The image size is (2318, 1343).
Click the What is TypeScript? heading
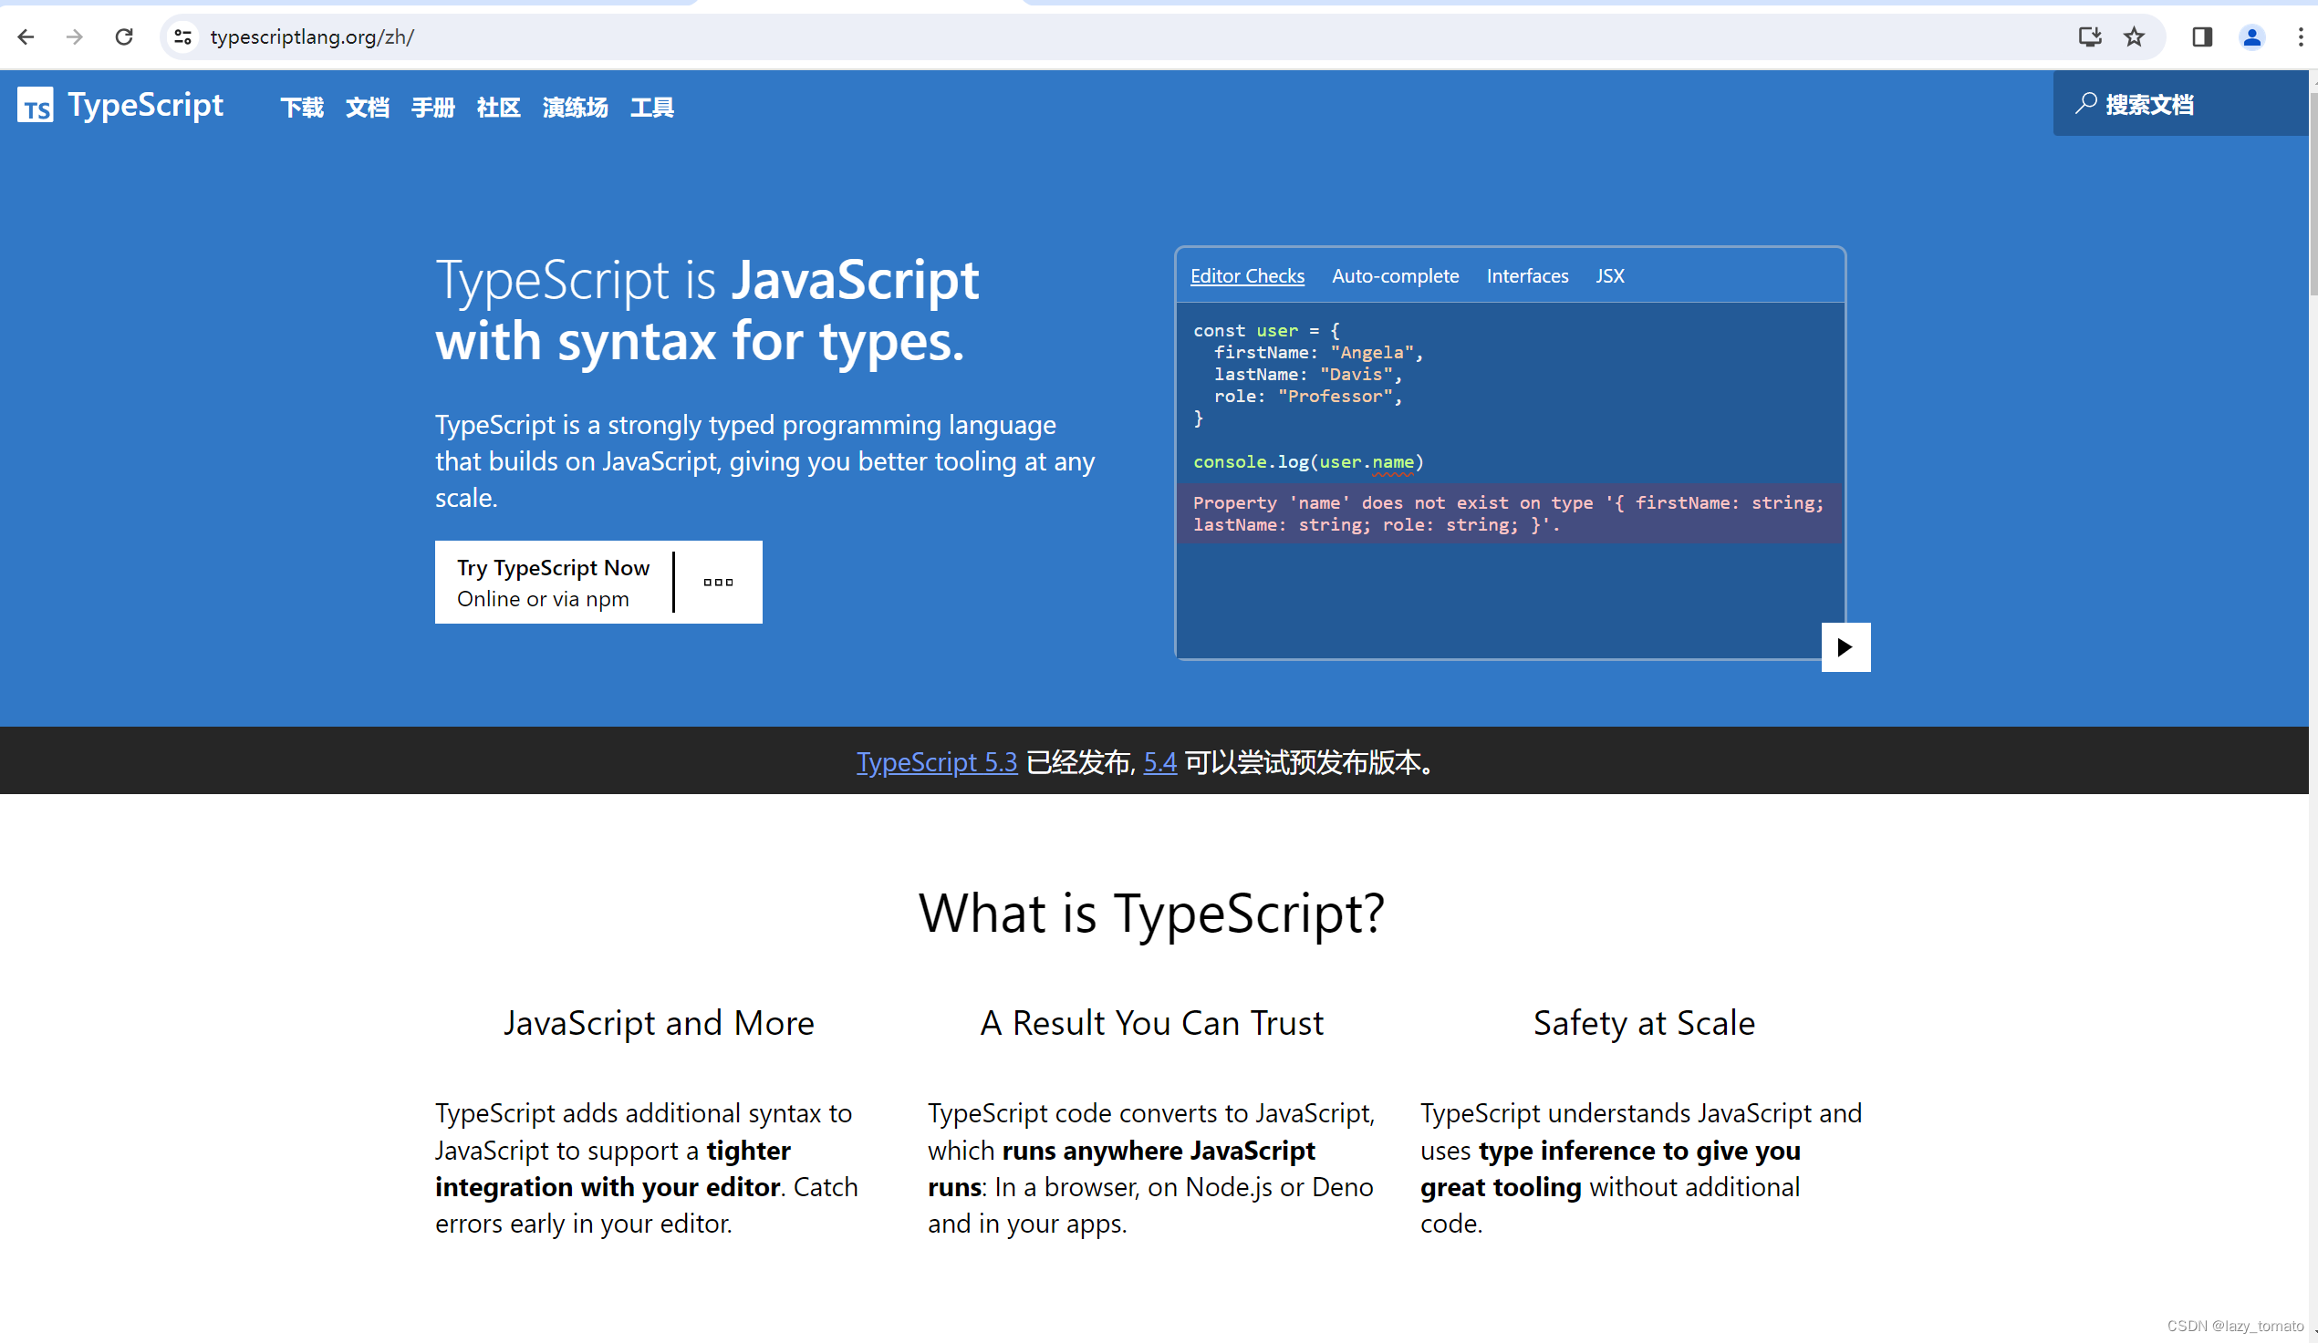[x=1151, y=913]
